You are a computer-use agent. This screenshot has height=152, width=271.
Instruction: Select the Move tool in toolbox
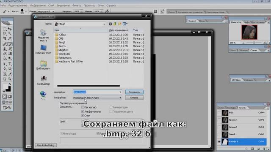10,29
